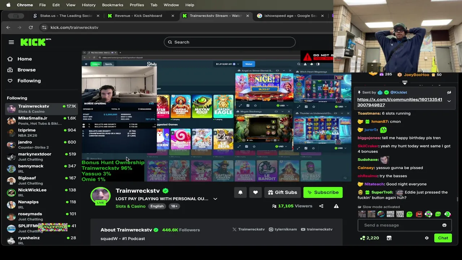Expand the stream title chevron
462x260 pixels.
pyautogui.click(x=215, y=199)
